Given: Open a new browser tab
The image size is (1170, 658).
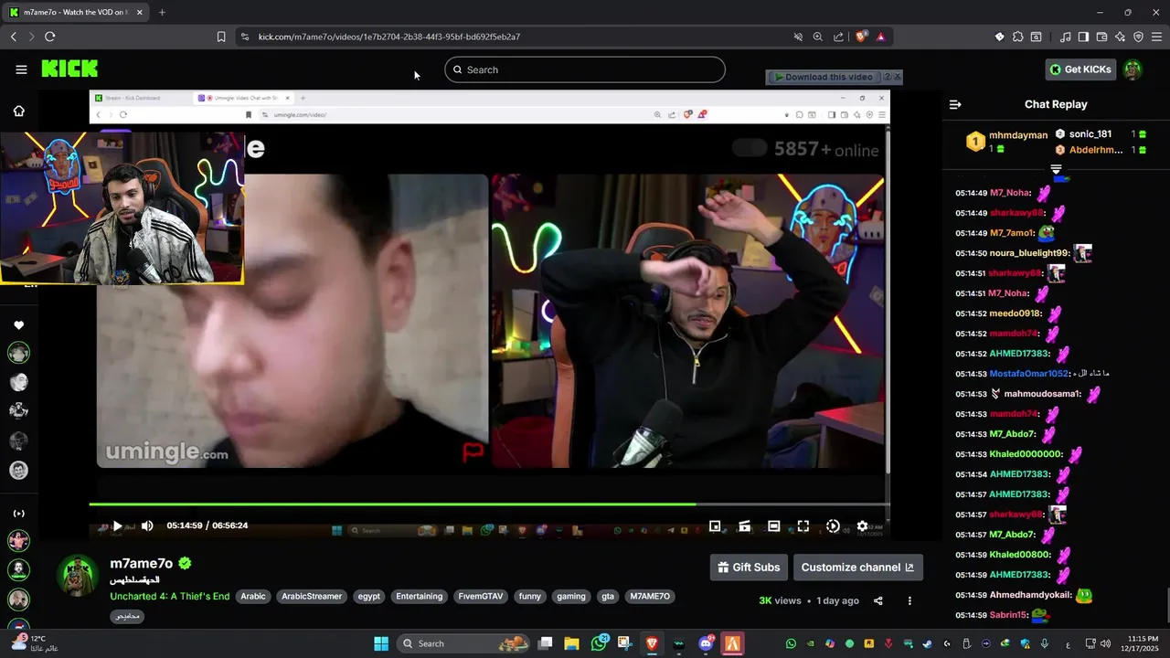Looking at the screenshot, I should (x=162, y=12).
